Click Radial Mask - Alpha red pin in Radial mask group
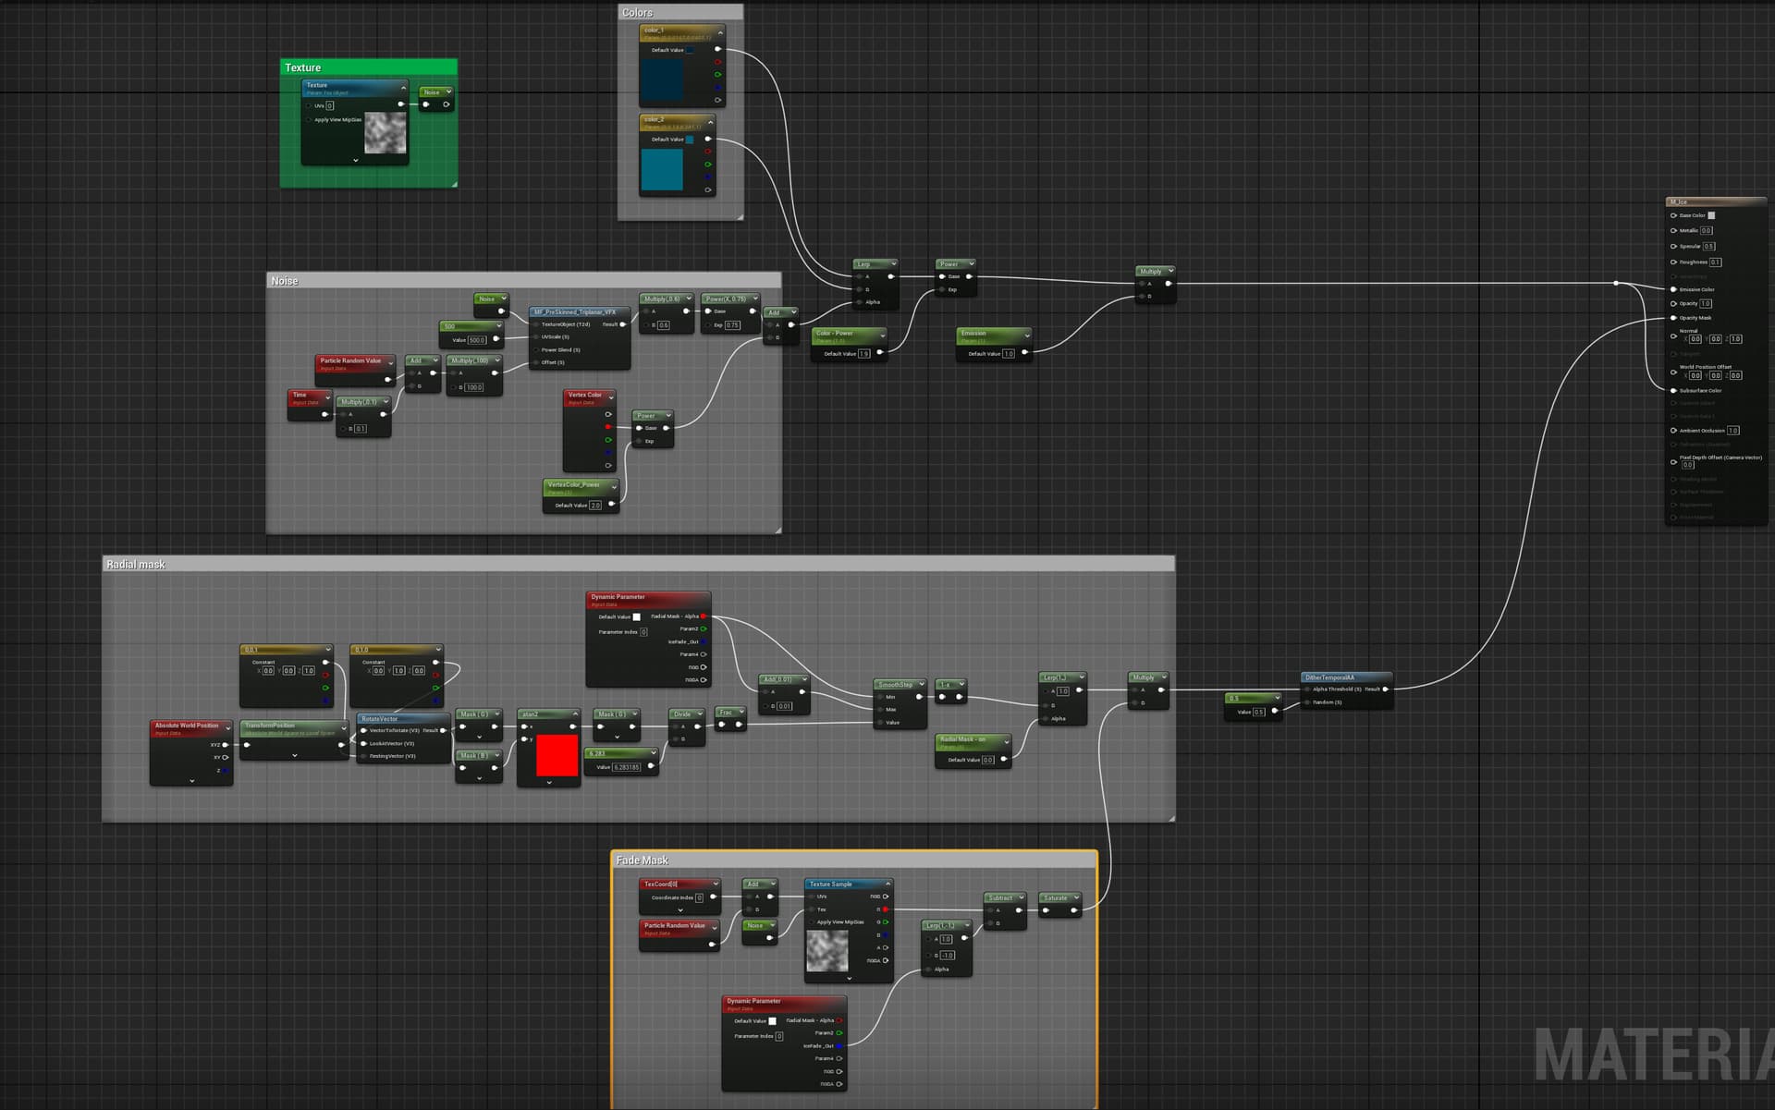This screenshot has width=1775, height=1110. coord(704,616)
